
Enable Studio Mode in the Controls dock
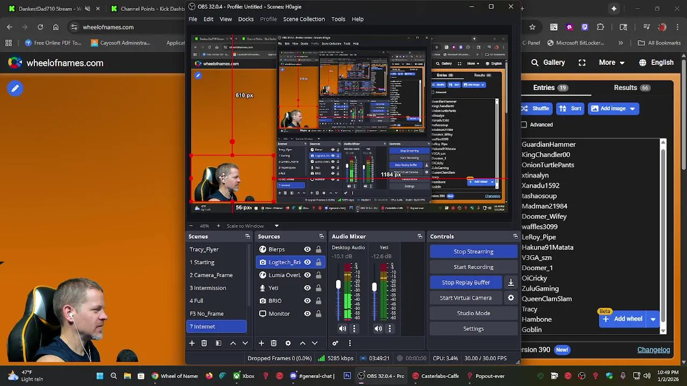473,313
